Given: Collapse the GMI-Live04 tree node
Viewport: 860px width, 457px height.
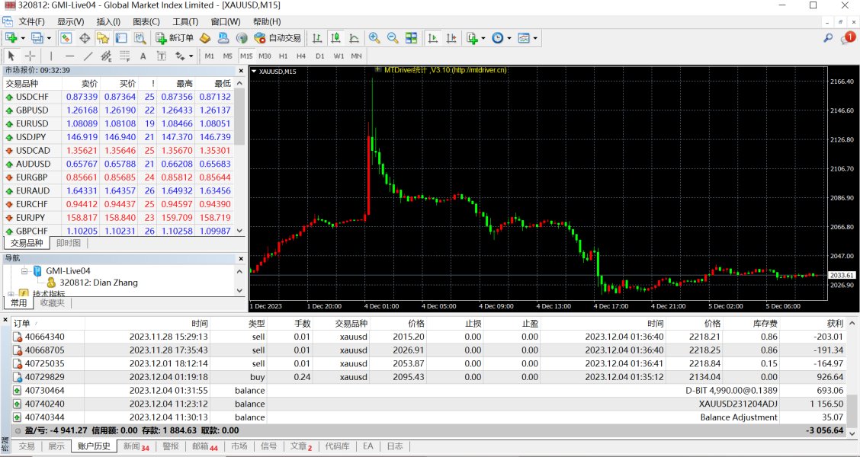Looking at the screenshot, I should (x=24, y=270).
